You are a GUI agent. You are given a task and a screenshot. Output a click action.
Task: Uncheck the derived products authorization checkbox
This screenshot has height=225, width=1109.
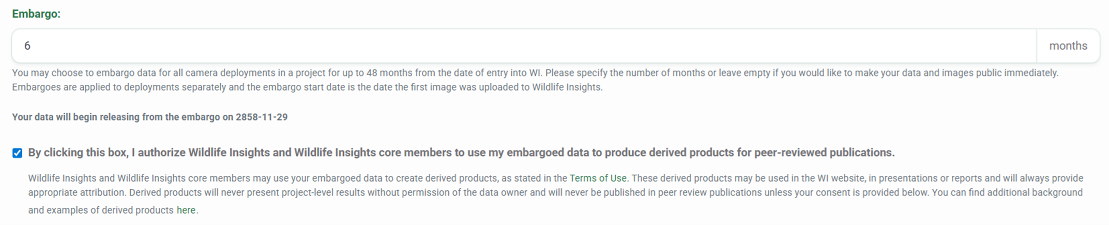click(x=18, y=153)
